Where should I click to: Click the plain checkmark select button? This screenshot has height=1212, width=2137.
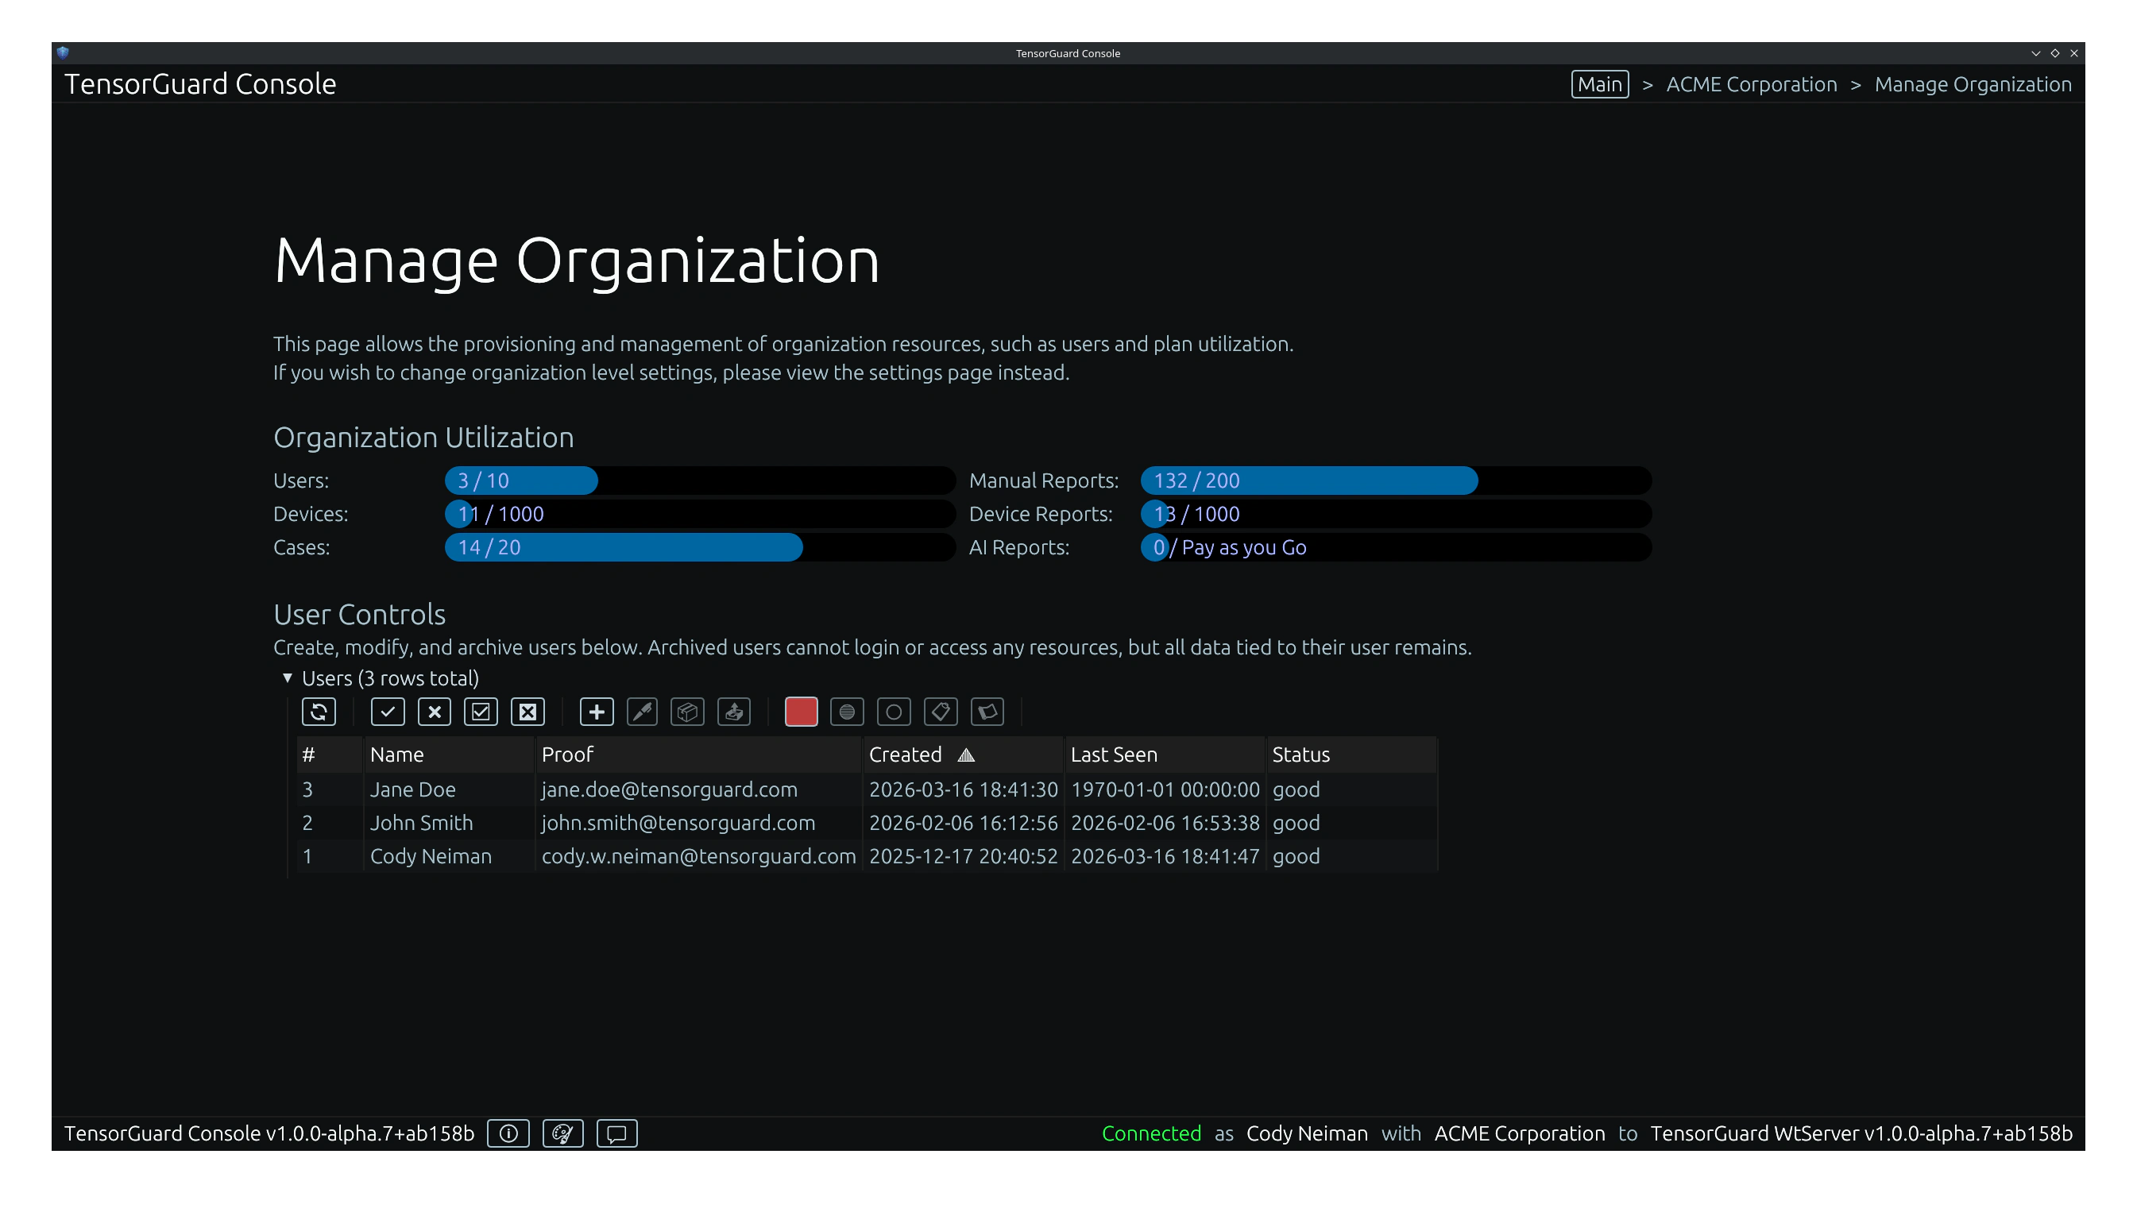pyautogui.click(x=388, y=712)
